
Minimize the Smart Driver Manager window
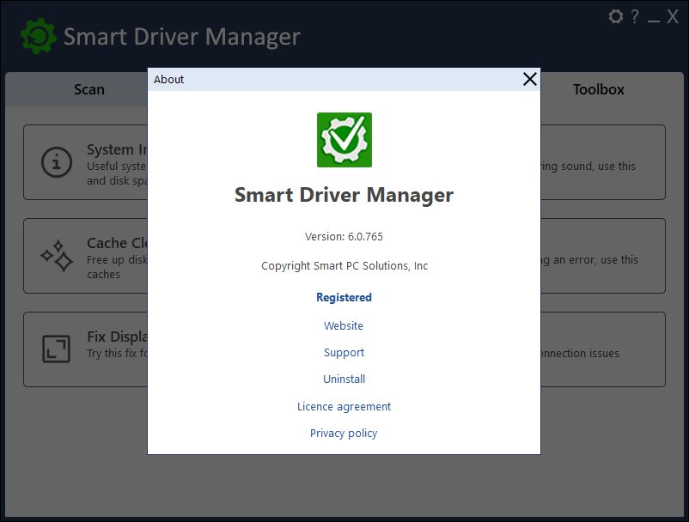tap(654, 21)
